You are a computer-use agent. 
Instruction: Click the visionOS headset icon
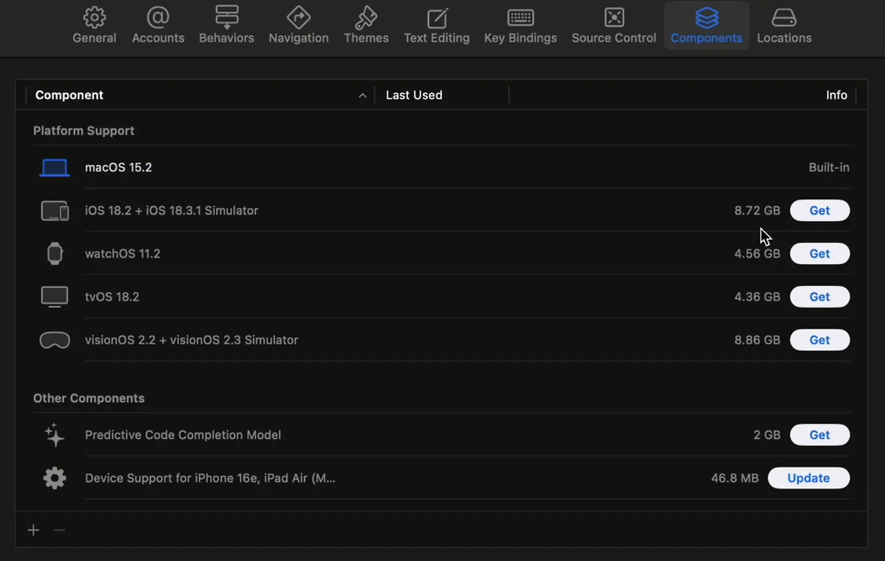55,340
